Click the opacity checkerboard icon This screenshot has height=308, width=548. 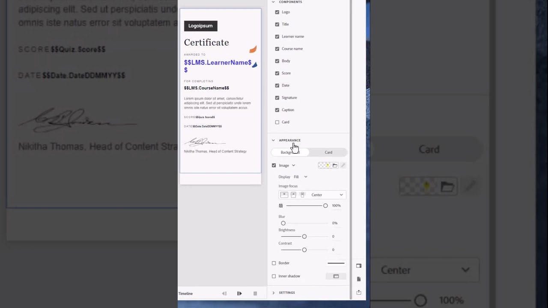click(x=281, y=206)
